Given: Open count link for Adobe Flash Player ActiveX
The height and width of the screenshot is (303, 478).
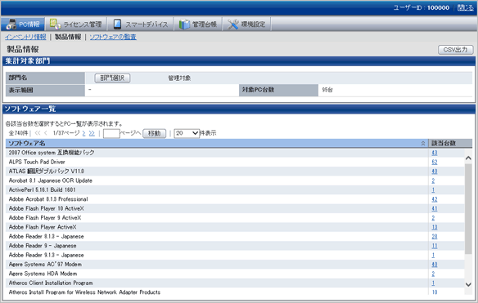Looking at the screenshot, I should coord(435,227).
